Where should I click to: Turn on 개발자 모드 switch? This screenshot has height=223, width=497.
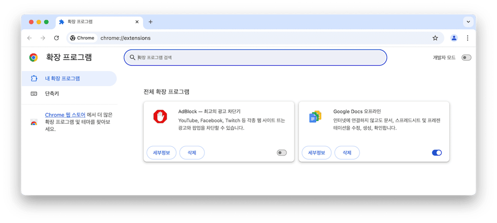[466, 58]
